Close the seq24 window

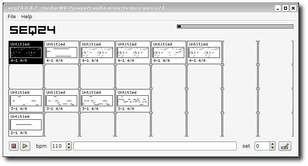click(293, 8)
